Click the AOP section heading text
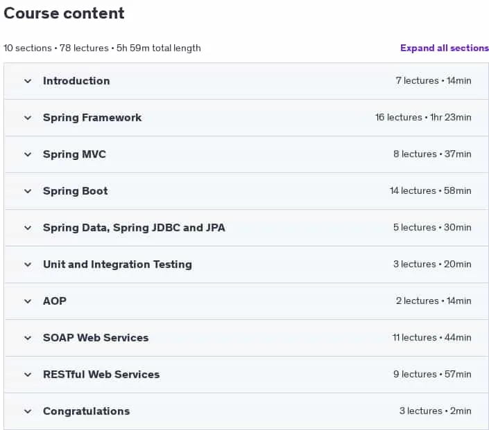This screenshot has height=430, width=489. click(x=55, y=301)
